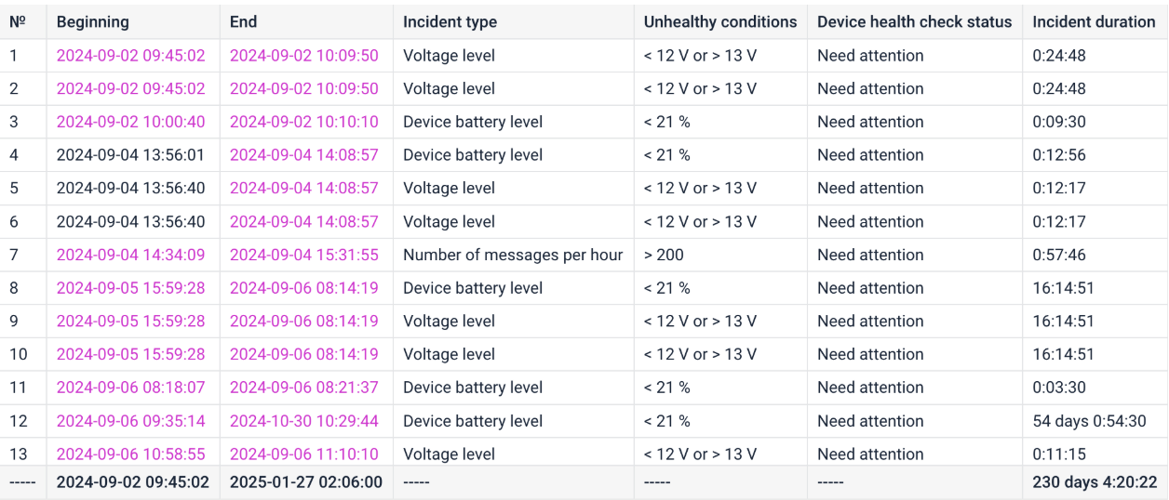Click beginning time 2024-09-06 08:18:07
The image size is (1169, 500).
[130, 388]
